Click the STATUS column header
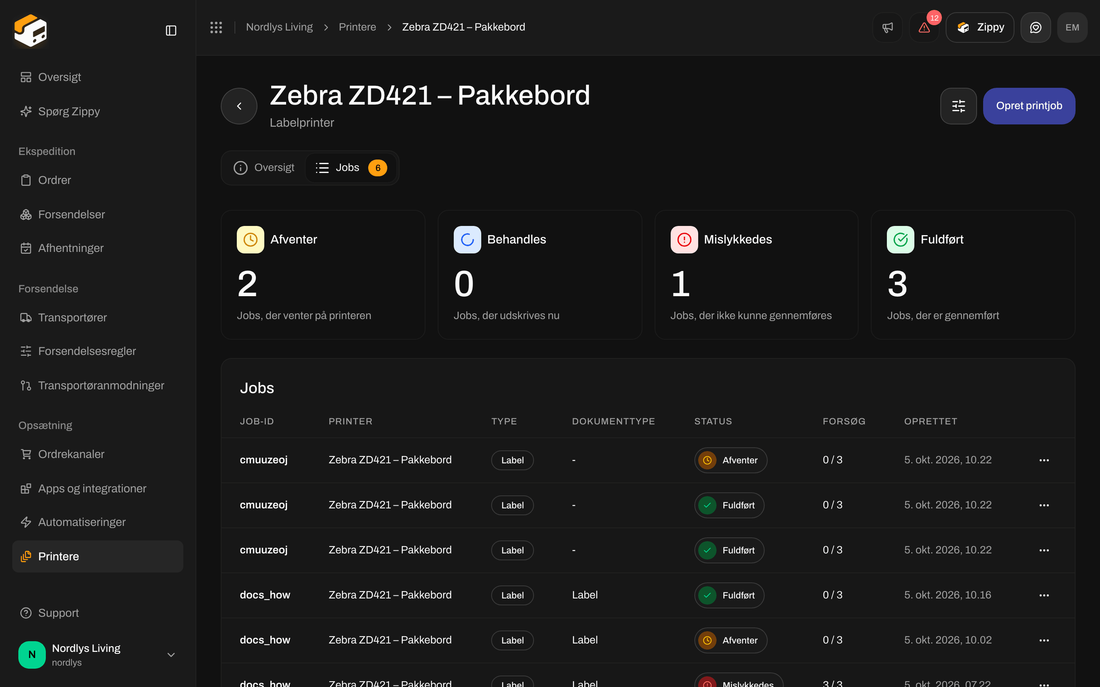Viewport: 1100px width, 687px height. point(713,421)
